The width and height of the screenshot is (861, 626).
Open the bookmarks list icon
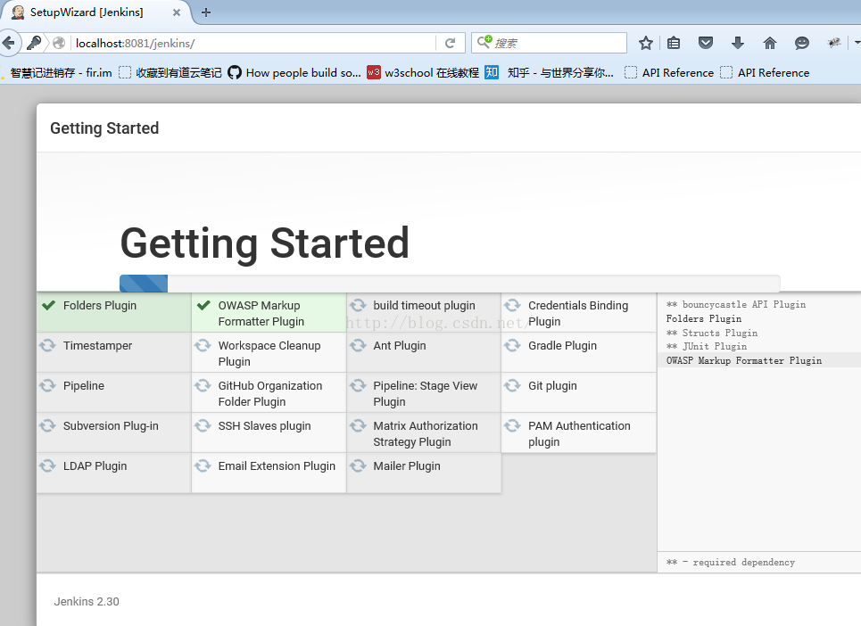coord(674,43)
